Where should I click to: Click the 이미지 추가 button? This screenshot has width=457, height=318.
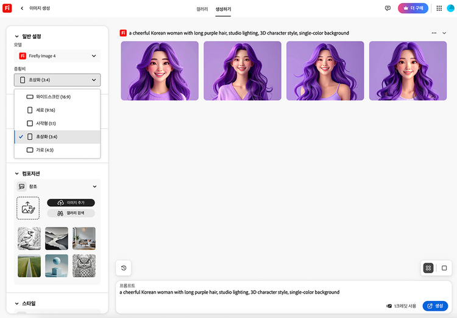(71, 202)
